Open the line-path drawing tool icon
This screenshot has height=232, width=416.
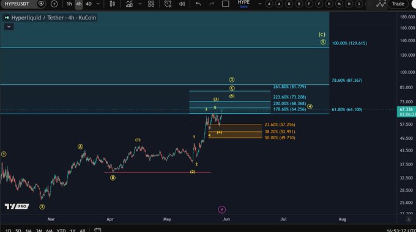tap(381, 4)
